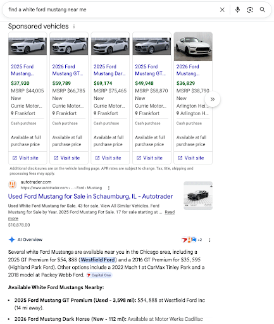This screenshot has height=324, width=274.
Task: Select the 2025 Ford Mustang GT Premium bullet
Action: point(109,304)
